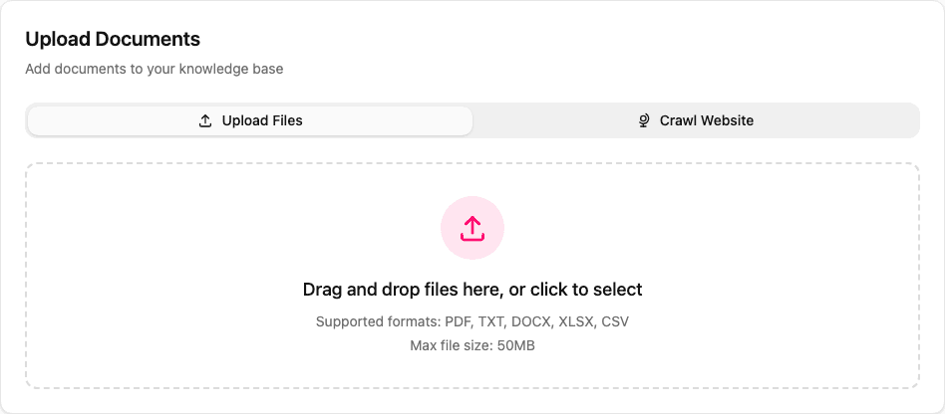Image resolution: width=945 pixels, height=414 pixels.
Task: Click the 'Add documents to your knowledge base' subtitle
Action: pos(155,69)
